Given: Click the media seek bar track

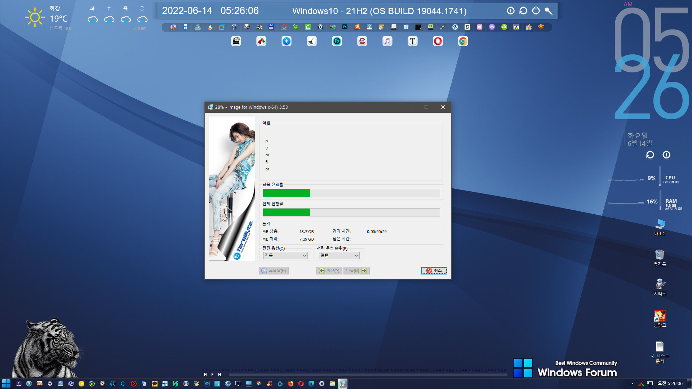Looking at the screenshot, I should [368, 375].
